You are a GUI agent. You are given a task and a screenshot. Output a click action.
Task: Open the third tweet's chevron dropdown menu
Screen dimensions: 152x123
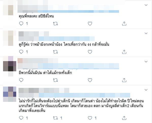click(146, 62)
